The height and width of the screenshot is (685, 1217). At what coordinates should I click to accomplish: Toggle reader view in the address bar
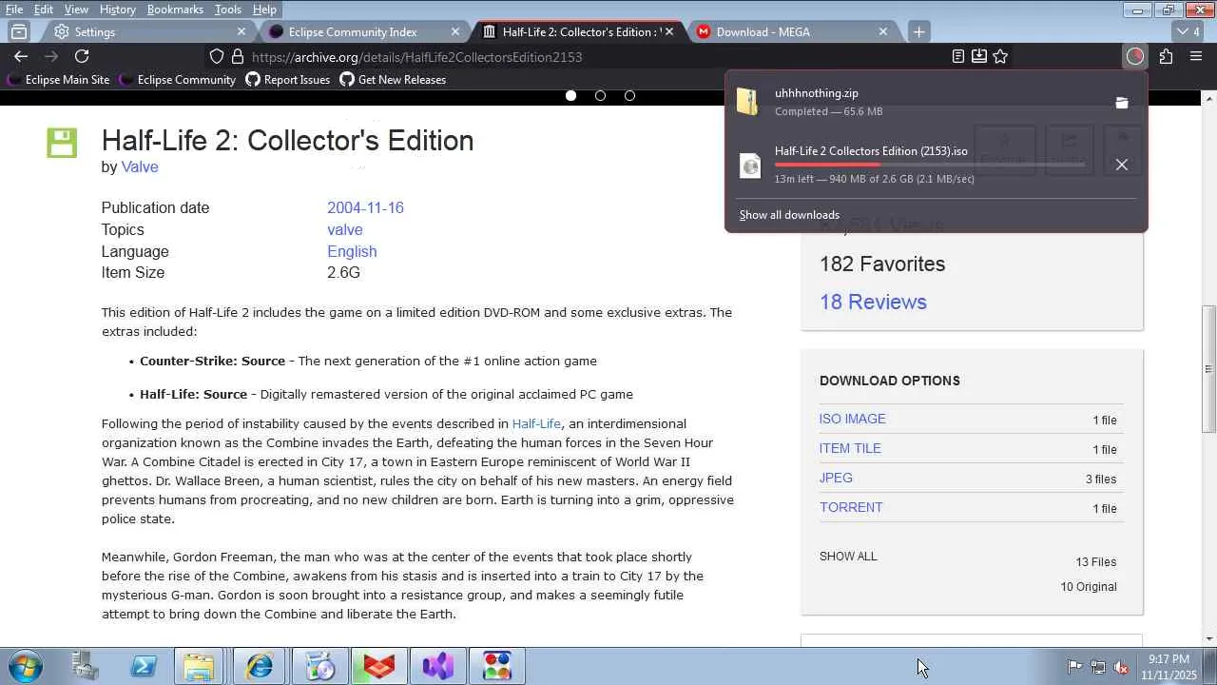pyautogui.click(x=958, y=56)
